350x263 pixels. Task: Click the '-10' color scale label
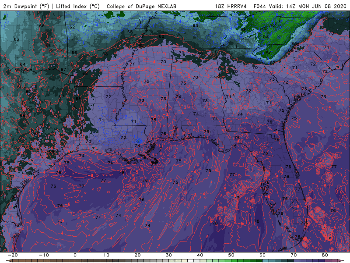point(44,255)
